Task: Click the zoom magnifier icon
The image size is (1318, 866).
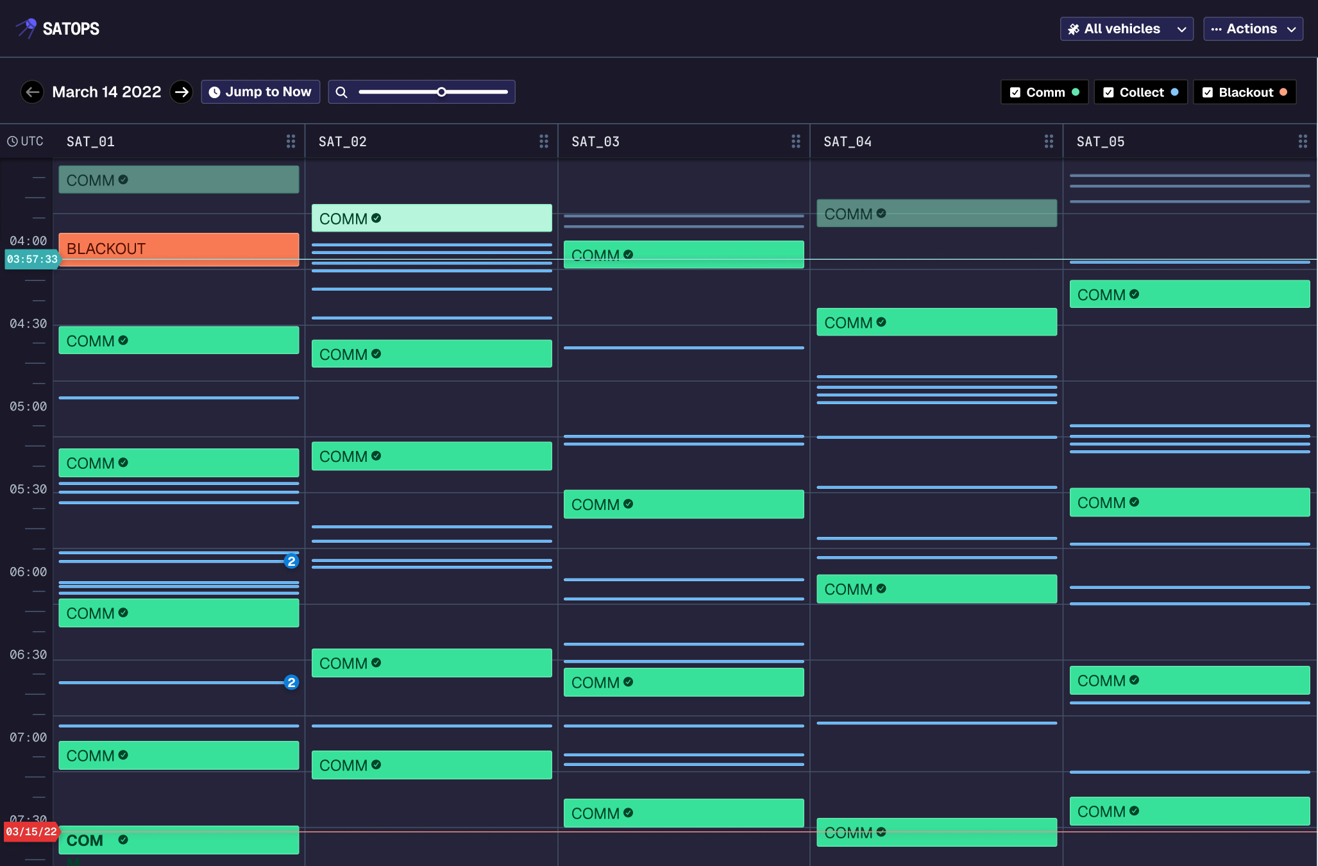Action: click(342, 92)
